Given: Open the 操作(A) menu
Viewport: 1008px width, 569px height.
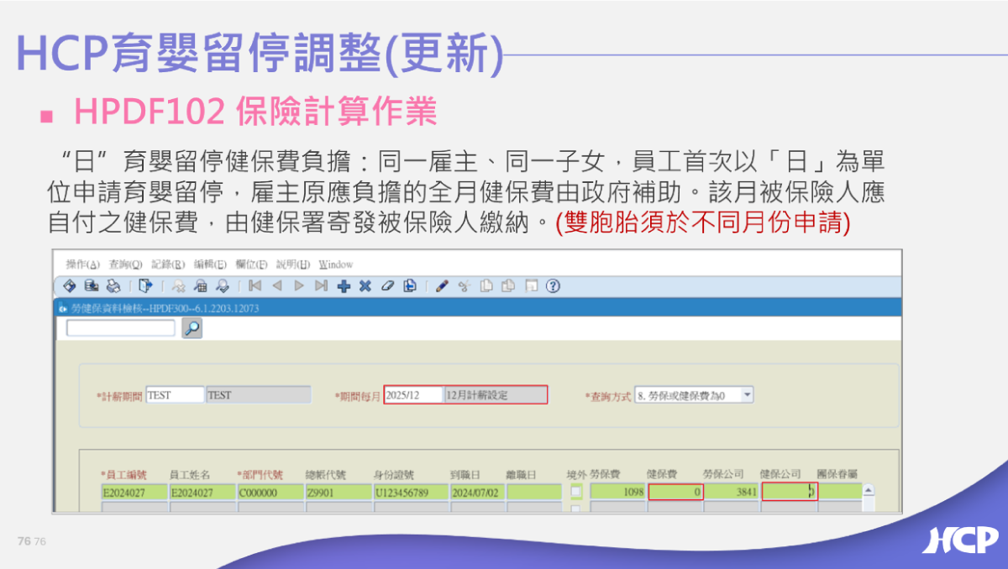Looking at the screenshot, I should click(82, 264).
